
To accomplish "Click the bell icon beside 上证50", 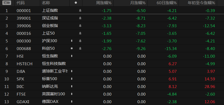I will 80,33.
